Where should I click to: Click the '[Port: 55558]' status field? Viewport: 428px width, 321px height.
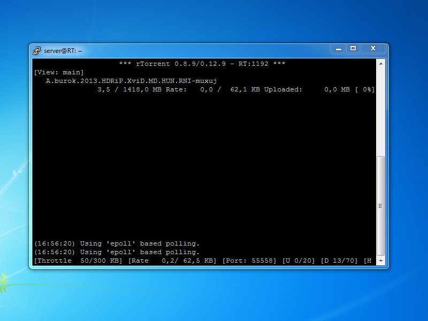click(250, 261)
